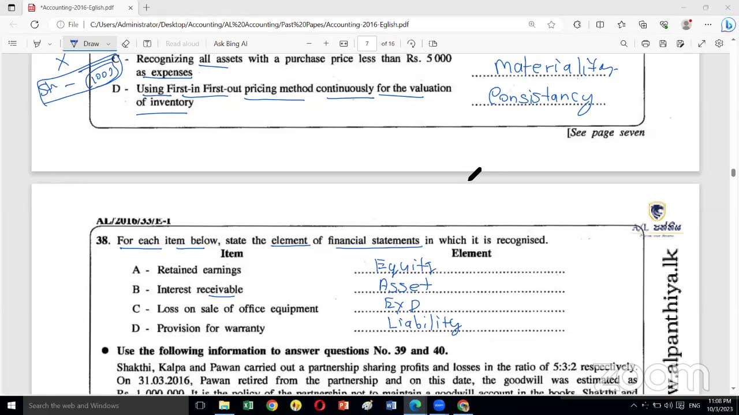The height and width of the screenshot is (415, 739).
Task: Click the page number input field
Action: [x=367, y=44]
